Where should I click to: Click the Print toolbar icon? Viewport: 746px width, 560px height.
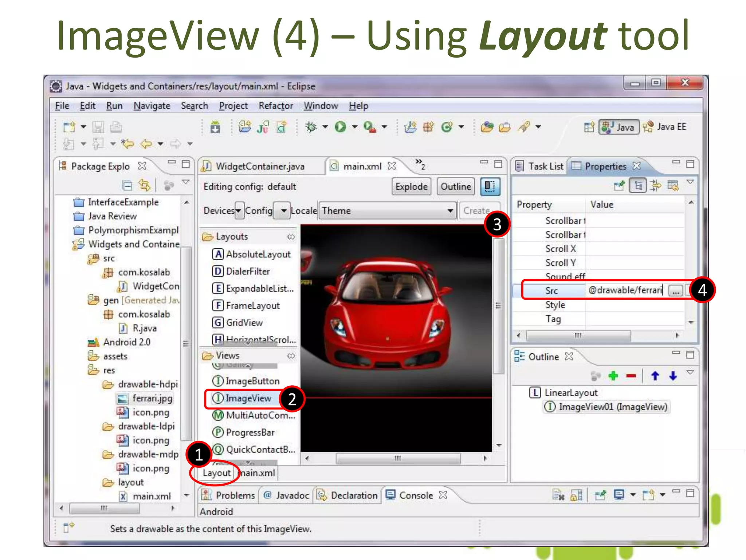click(x=116, y=127)
